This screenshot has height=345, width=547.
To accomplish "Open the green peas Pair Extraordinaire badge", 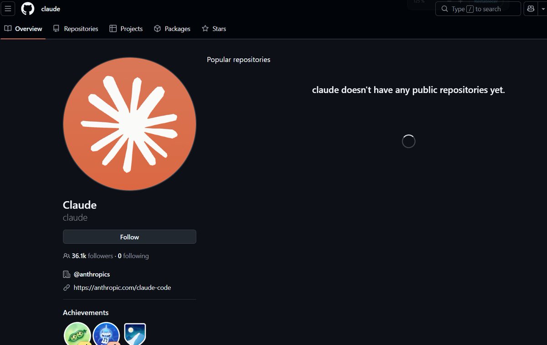I will 77,335.
